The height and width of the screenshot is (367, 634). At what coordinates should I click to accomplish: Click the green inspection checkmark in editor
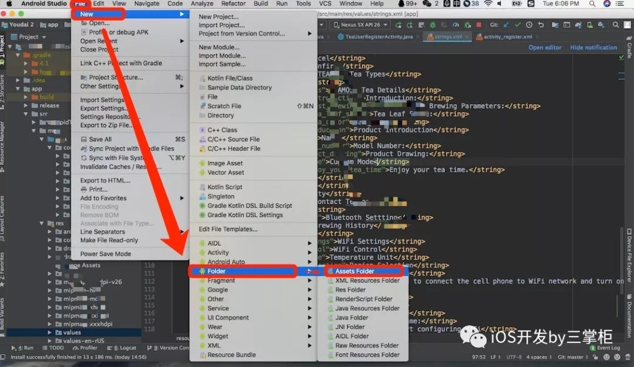click(622, 58)
